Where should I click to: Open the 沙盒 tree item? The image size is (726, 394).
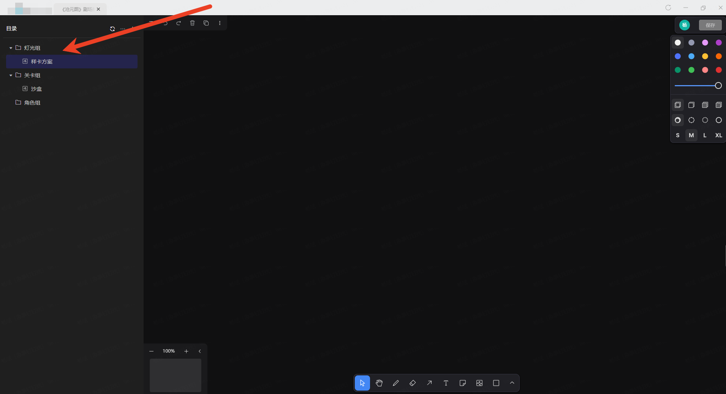coord(72,89)
